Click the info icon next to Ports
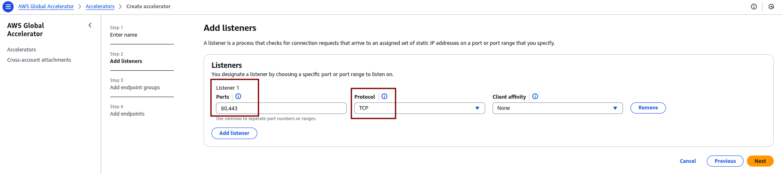The image size is (782, 174). coord(238,97)
